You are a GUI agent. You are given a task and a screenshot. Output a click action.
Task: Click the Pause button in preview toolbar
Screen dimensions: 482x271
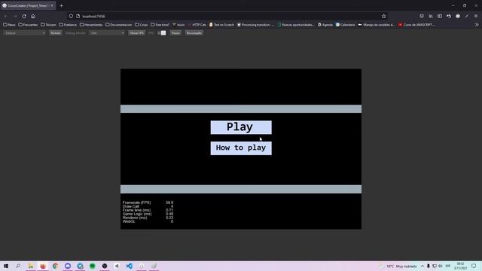coord(175,33)
